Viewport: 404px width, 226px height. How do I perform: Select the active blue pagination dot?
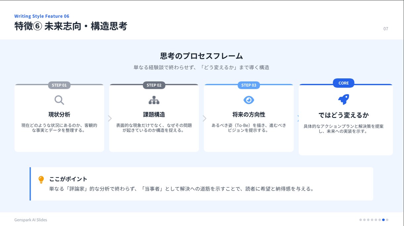tap(383, 220)
